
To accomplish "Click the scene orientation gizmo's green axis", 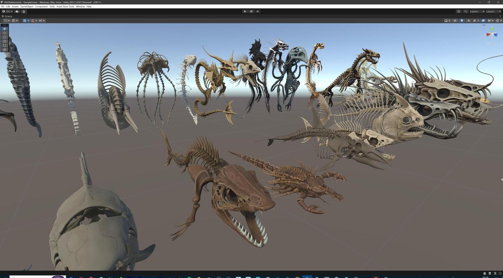I will click(x=492, y=29).
